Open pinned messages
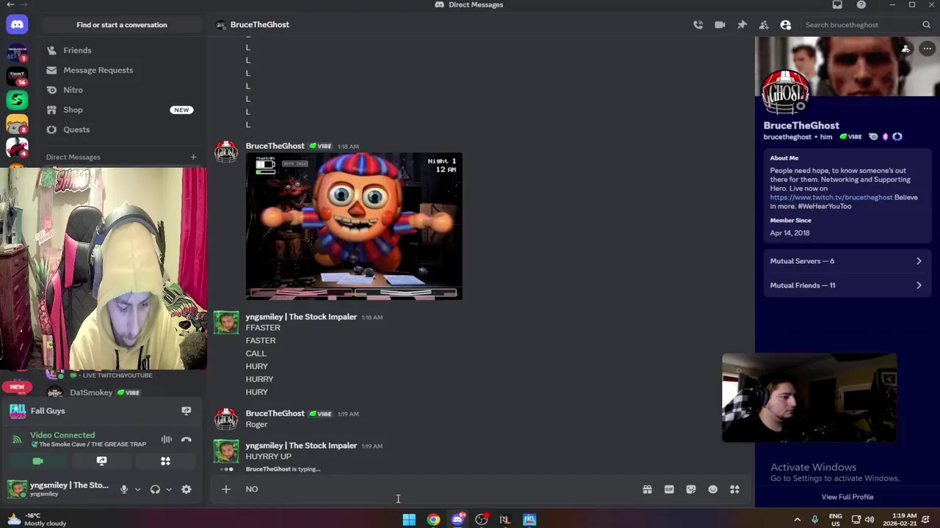940x528 pixels. tap(742, 25)
